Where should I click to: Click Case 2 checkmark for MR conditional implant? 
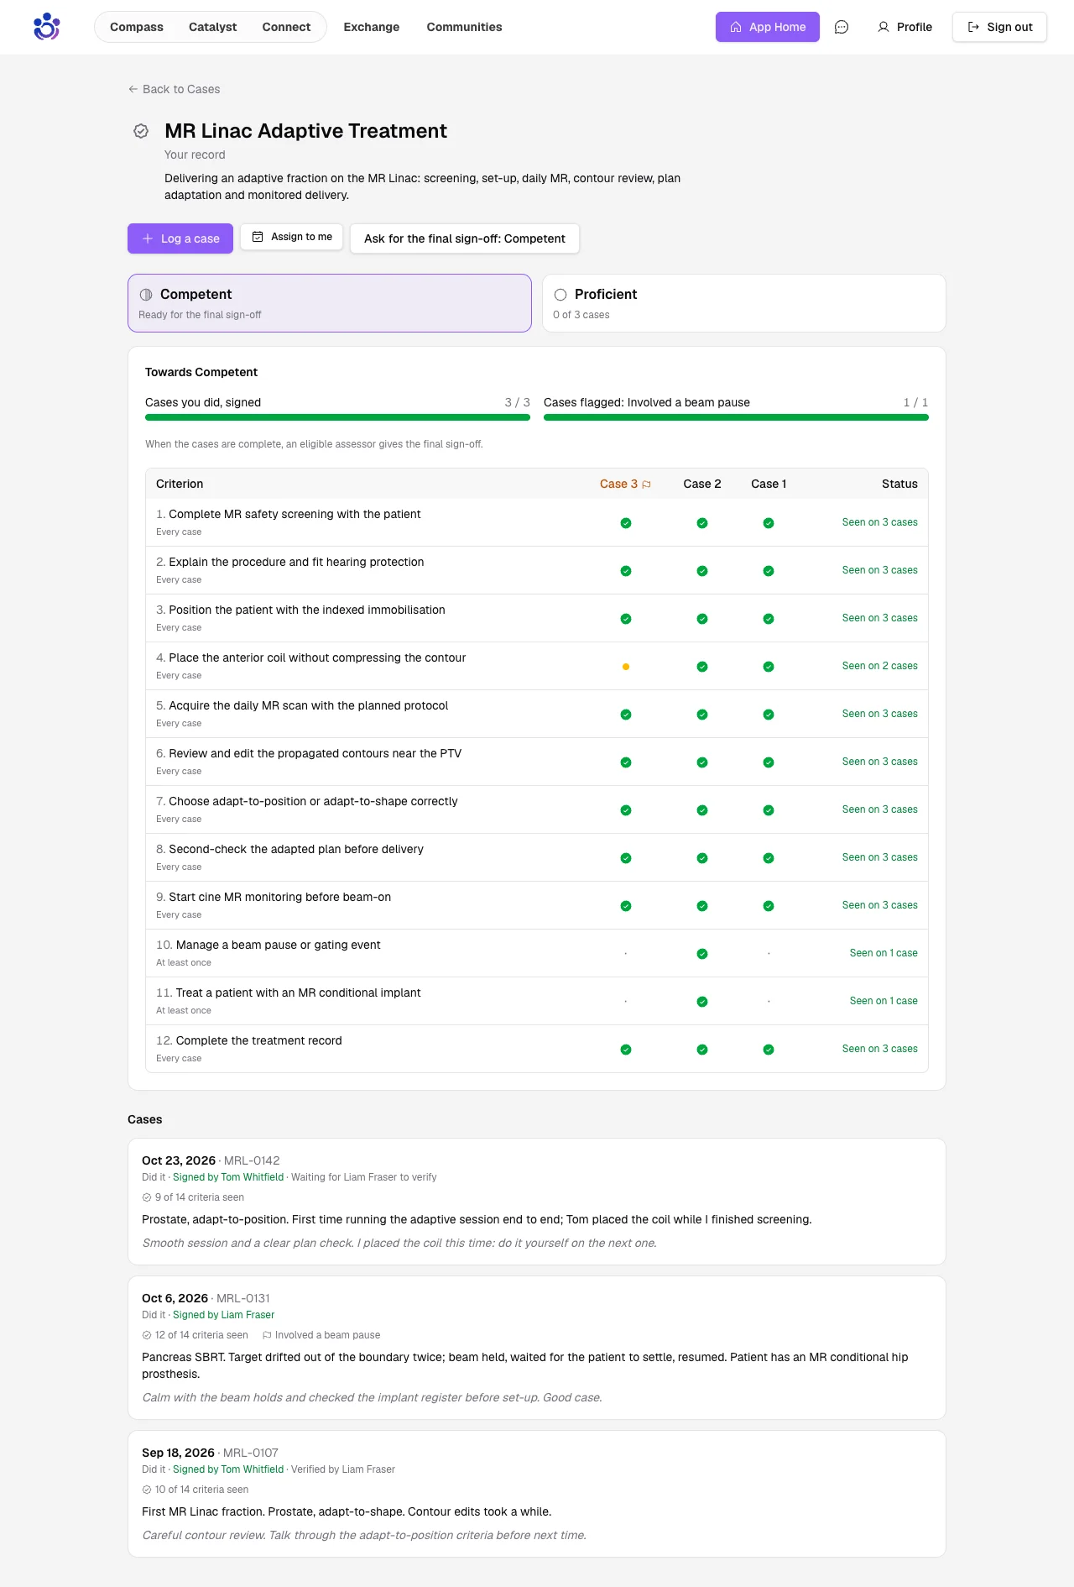point(702,1002)
